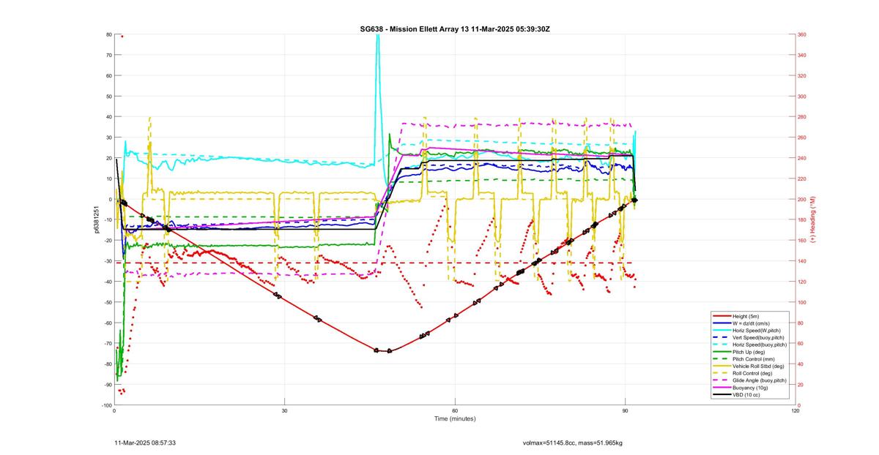Click the magenta line sample beside Buoyancy legend
The width and height of the screenshot is (879, 455).
tap(721, 388)
